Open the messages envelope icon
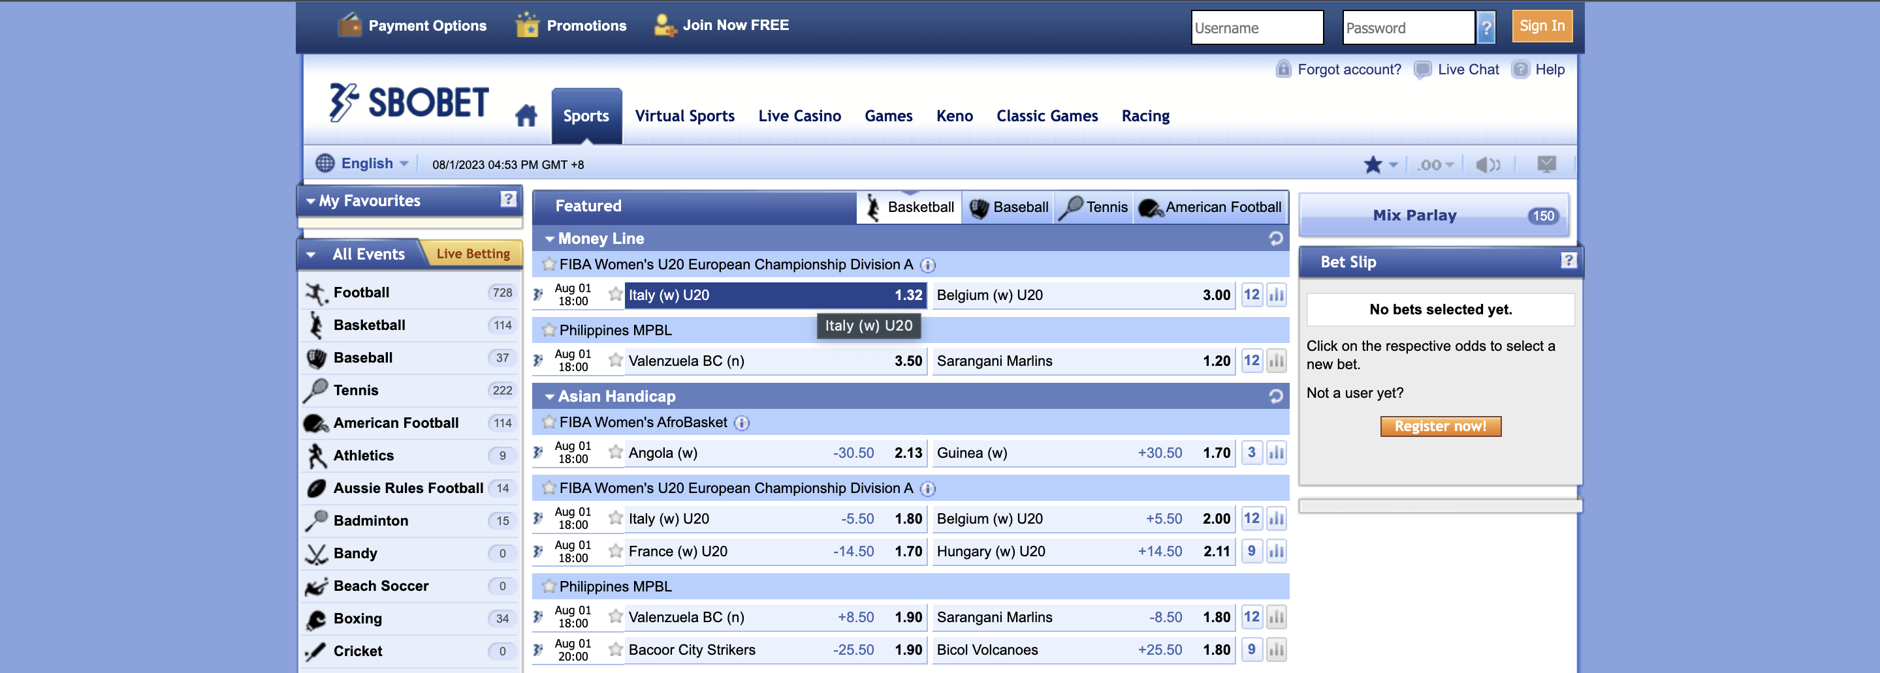This screenshot has width=1880, height=673. 1546,164
